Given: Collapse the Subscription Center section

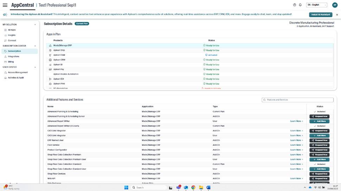Looking at the screenshot, I should [35, 46].
